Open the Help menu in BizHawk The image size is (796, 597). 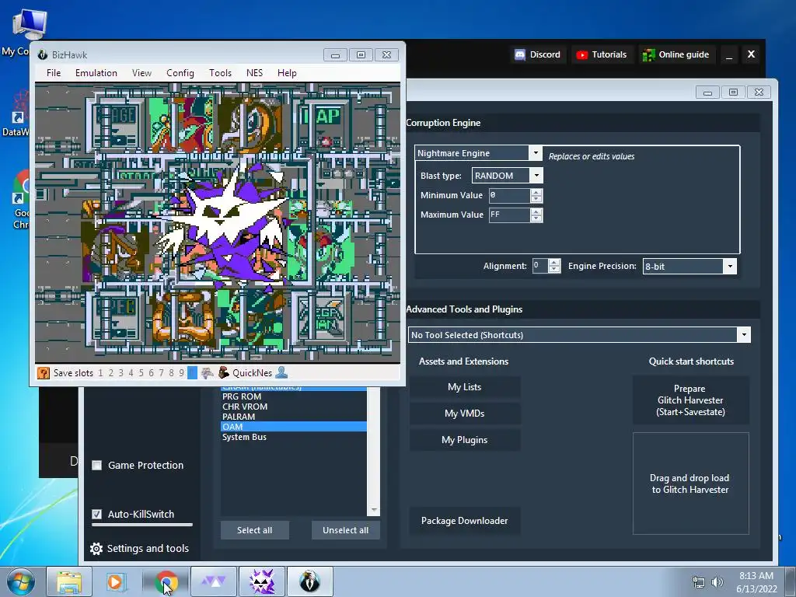point(287,73)
